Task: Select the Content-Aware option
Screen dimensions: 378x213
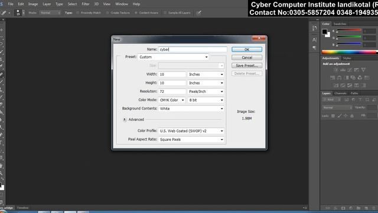Action: [146, 13]
